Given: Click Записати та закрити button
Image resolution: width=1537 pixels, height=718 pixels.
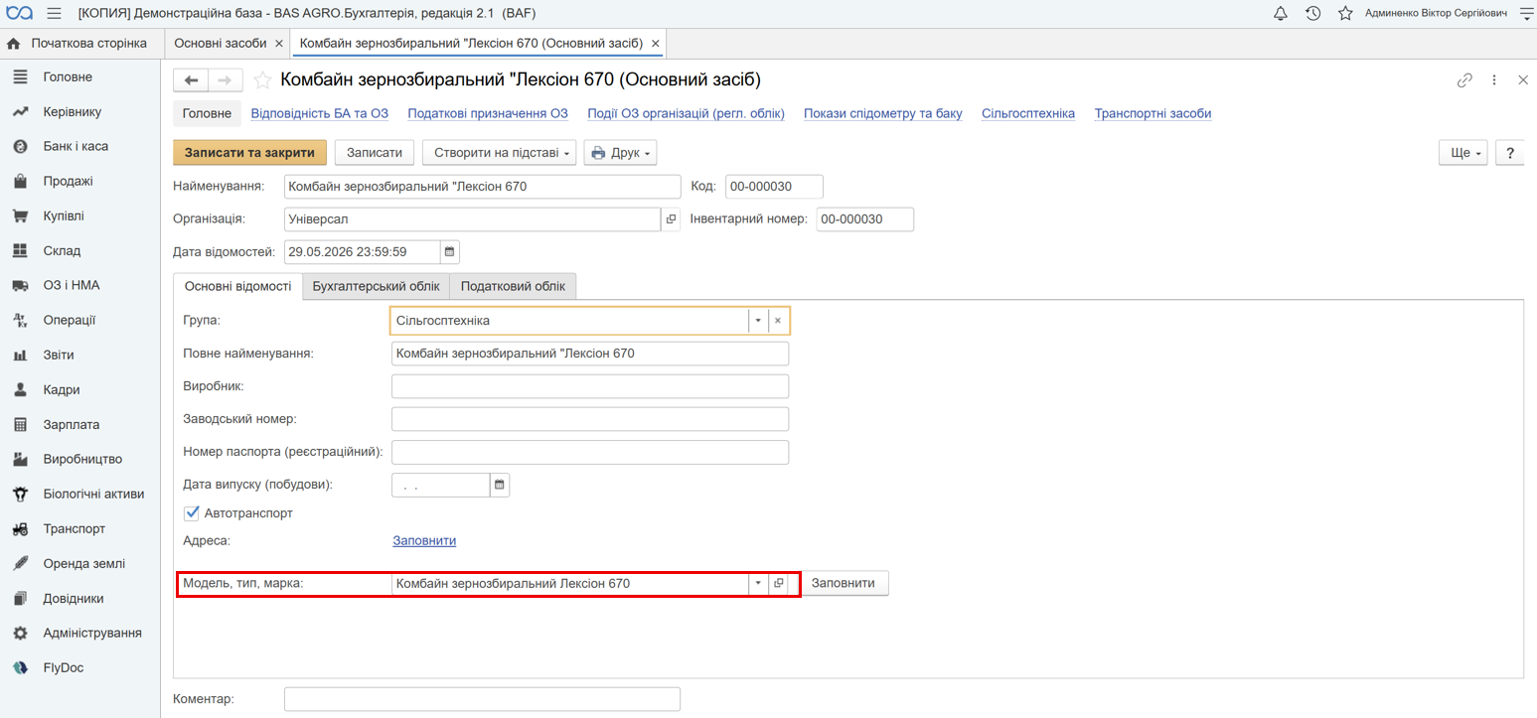Looking at the screenshot, I should point(249,153).
